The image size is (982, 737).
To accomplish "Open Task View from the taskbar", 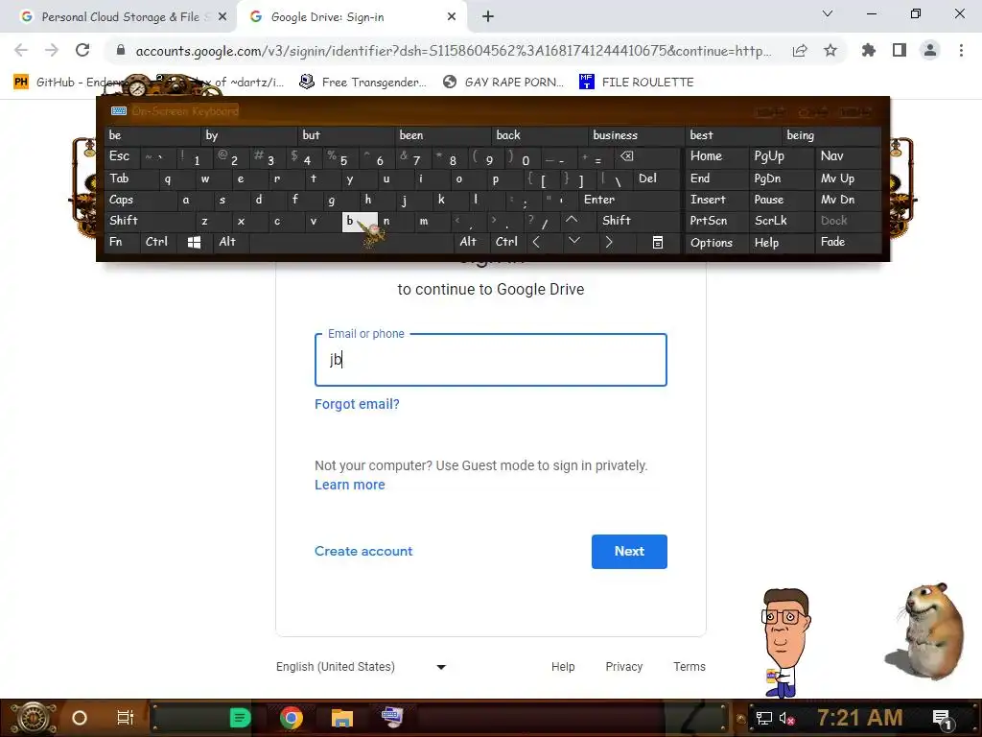I will point(126,718).
